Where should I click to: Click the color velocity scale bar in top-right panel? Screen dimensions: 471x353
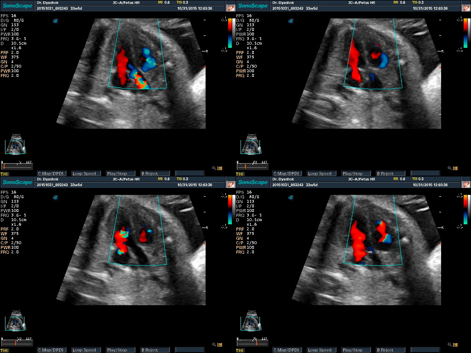tap(465, 34)
